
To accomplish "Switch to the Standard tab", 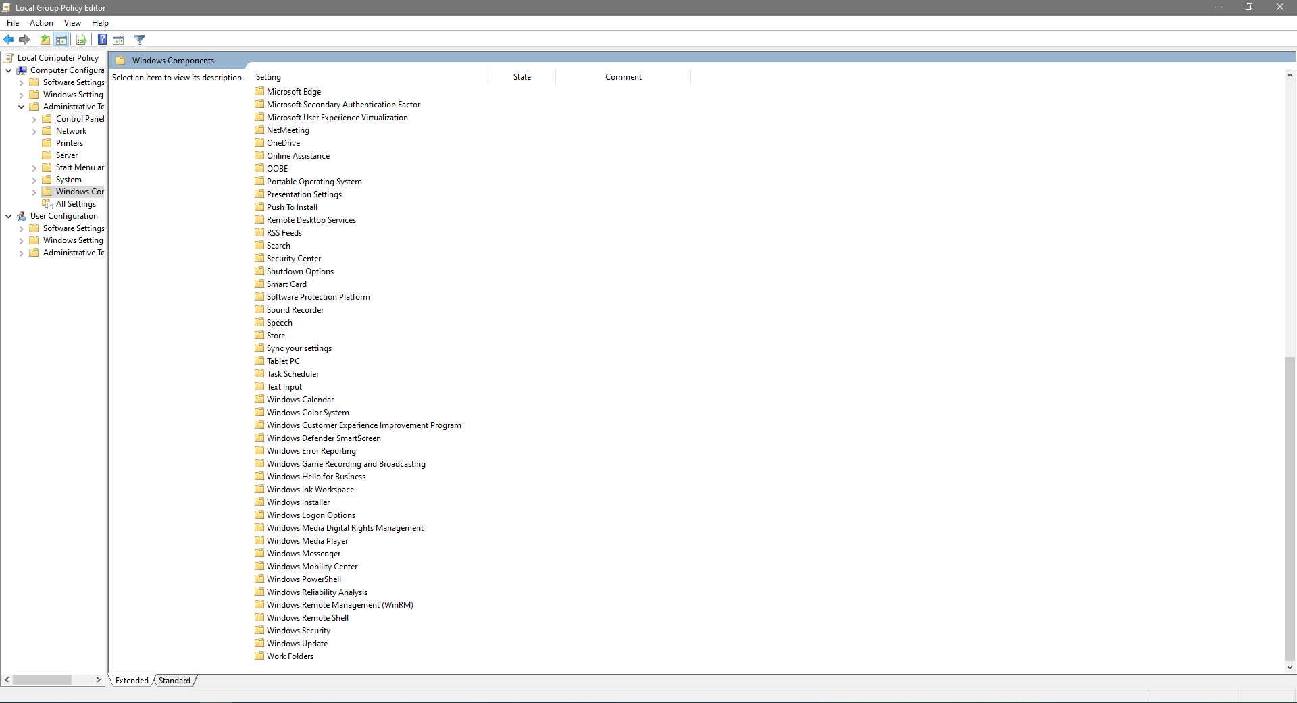I will pyautogui.click(x=174, y=681).
